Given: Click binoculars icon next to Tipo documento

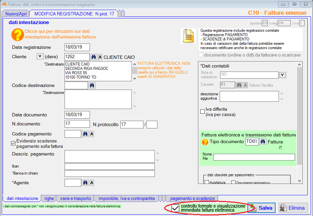Looking at the screenshot, I should [x=263, y=142].
